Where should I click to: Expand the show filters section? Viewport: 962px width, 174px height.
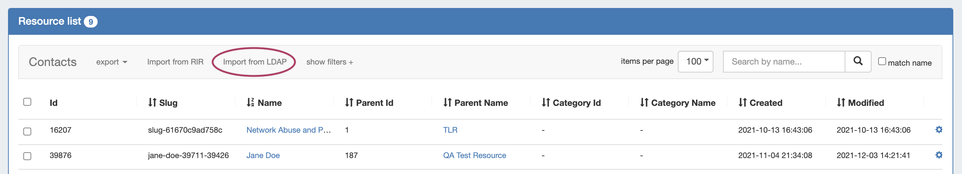tap(329, 62)
